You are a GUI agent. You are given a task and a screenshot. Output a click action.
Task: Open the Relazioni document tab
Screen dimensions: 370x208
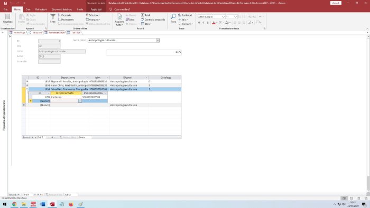pyautogui.click(x=35, y=33)
